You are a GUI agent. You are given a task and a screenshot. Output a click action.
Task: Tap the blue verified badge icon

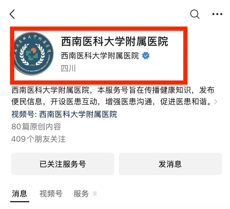coord(146,55)
